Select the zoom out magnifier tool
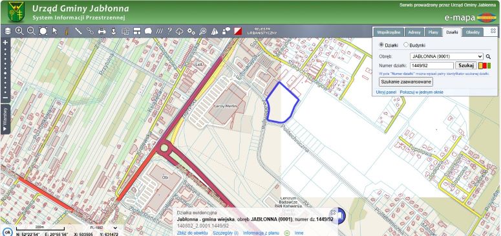This screenshot has height=236, width=501. pyautogui.click(x=31, y=31)
